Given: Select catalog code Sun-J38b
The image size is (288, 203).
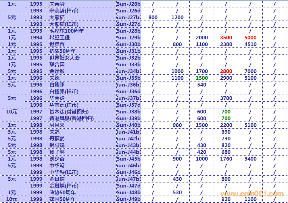Looking at the screenshot, I should 128,112.
